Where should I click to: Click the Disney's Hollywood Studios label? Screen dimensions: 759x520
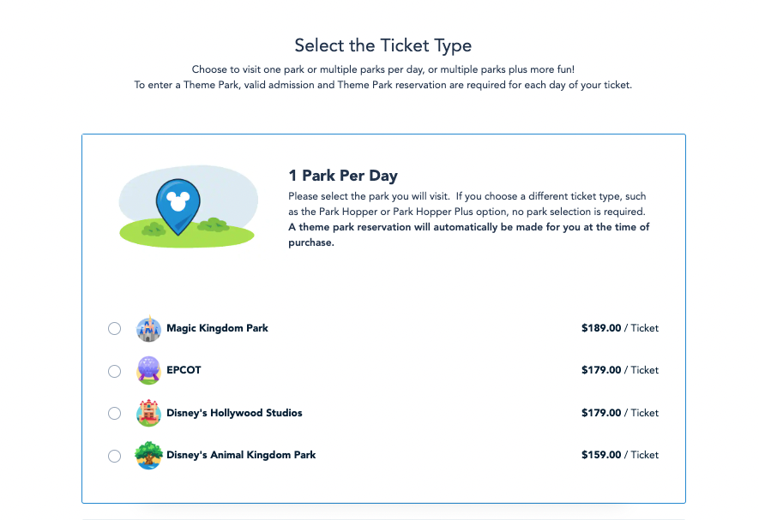click(234, 413)
